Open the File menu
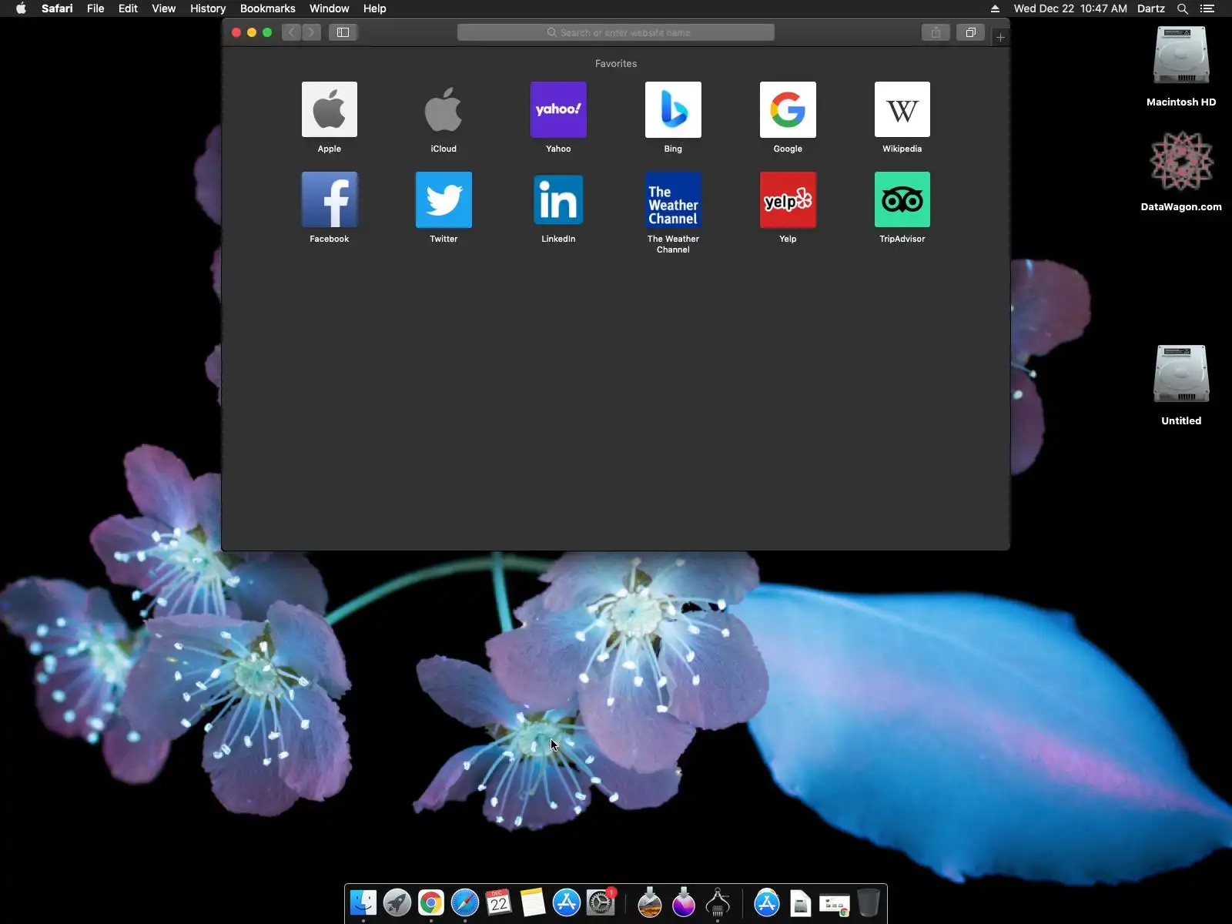The width and height of the screenshot is (1232, 924). click(x=95, y=8)
